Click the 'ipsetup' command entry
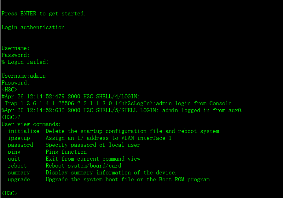283x198 pixels. [19, 138]
